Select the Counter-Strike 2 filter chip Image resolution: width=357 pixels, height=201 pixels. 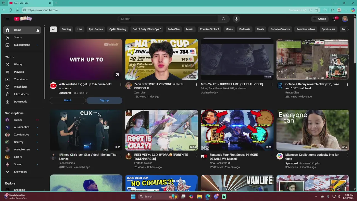(x=209, y=29)
